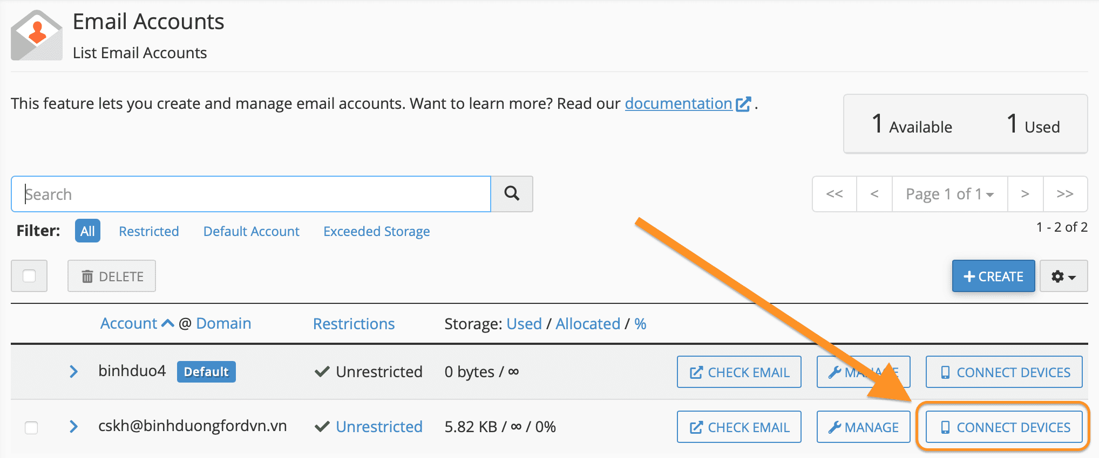This screenshot has width=1099, height=458.
Task: Select the Exceeded Storage filter
Action: pyautogui.click(x=376, y=231)
